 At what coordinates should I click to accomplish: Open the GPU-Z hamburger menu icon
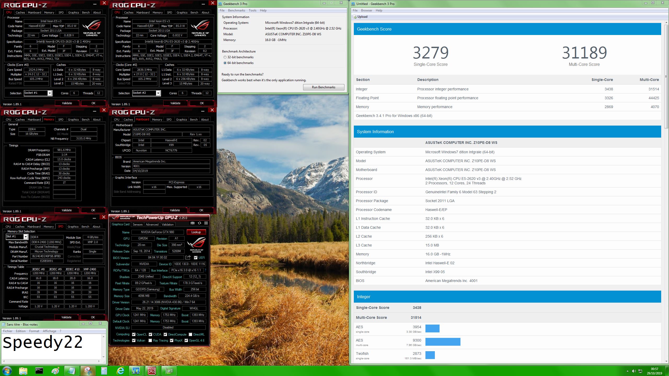pos(206,223)
